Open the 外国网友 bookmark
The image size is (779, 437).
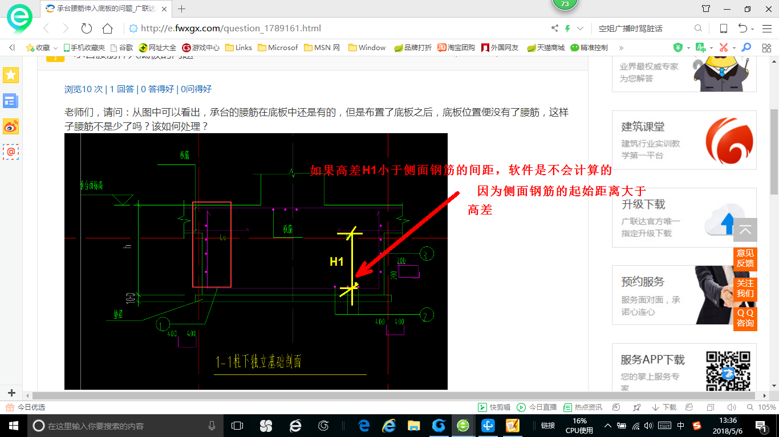pyautogui.click(x=500, y=48)
